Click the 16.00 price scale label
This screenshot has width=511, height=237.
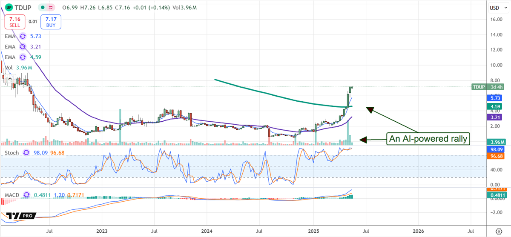pyautogui.click(x=496, y=19)
